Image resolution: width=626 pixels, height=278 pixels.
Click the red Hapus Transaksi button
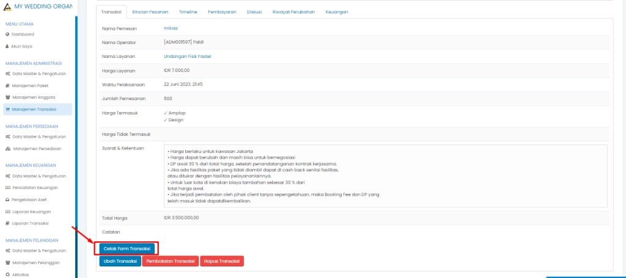coord(223,261)
